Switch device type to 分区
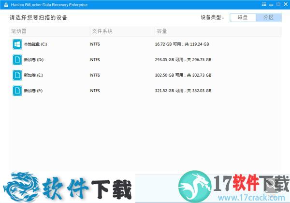Screen dimensions: 290x203 pyautogui.click(x=269, y=17)
